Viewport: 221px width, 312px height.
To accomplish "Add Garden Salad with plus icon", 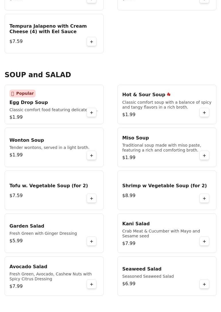I will tap(91, 241).
